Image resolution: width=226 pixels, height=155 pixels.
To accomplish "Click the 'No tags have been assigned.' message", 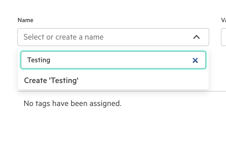I will click(x=73, y=104).
